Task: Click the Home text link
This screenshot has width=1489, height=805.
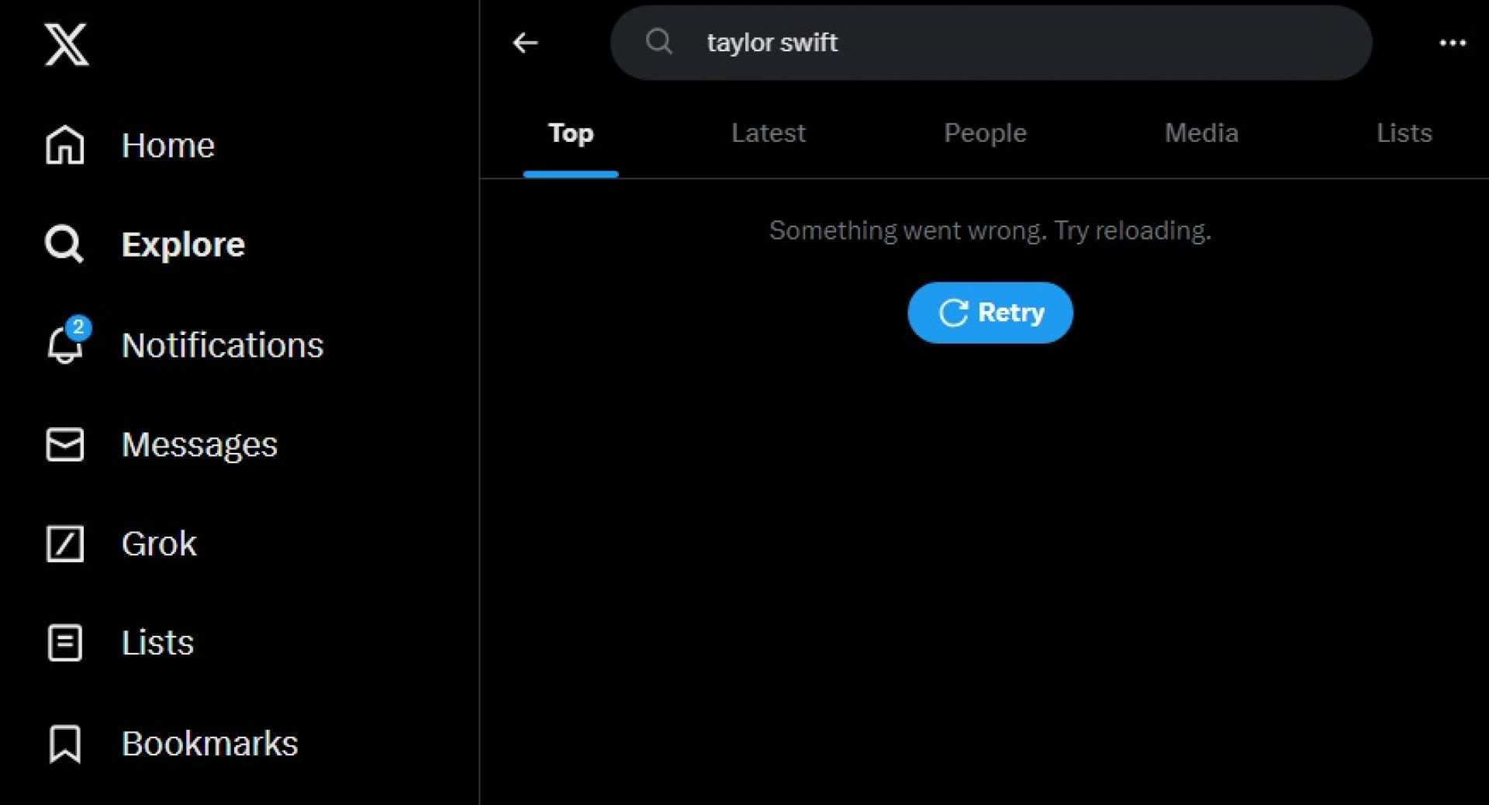Action: [x=168, y=146]
